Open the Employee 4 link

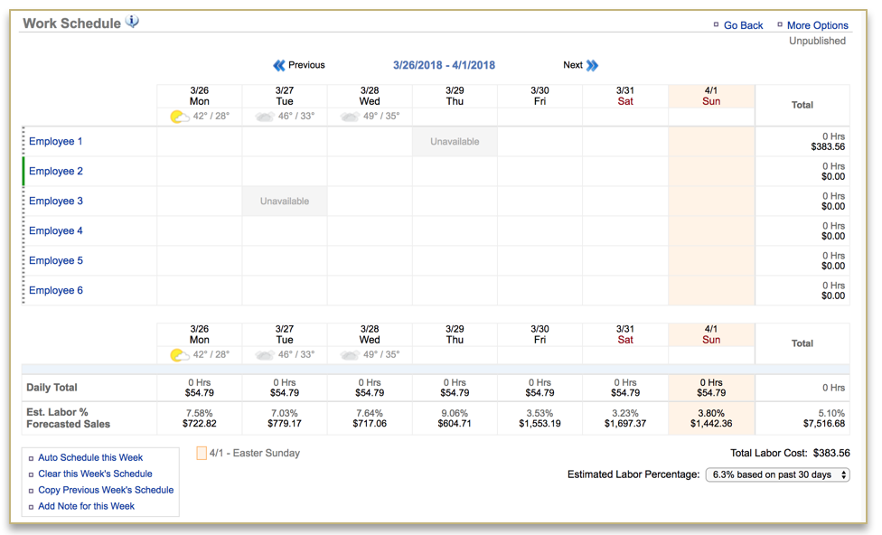[56, 230]
